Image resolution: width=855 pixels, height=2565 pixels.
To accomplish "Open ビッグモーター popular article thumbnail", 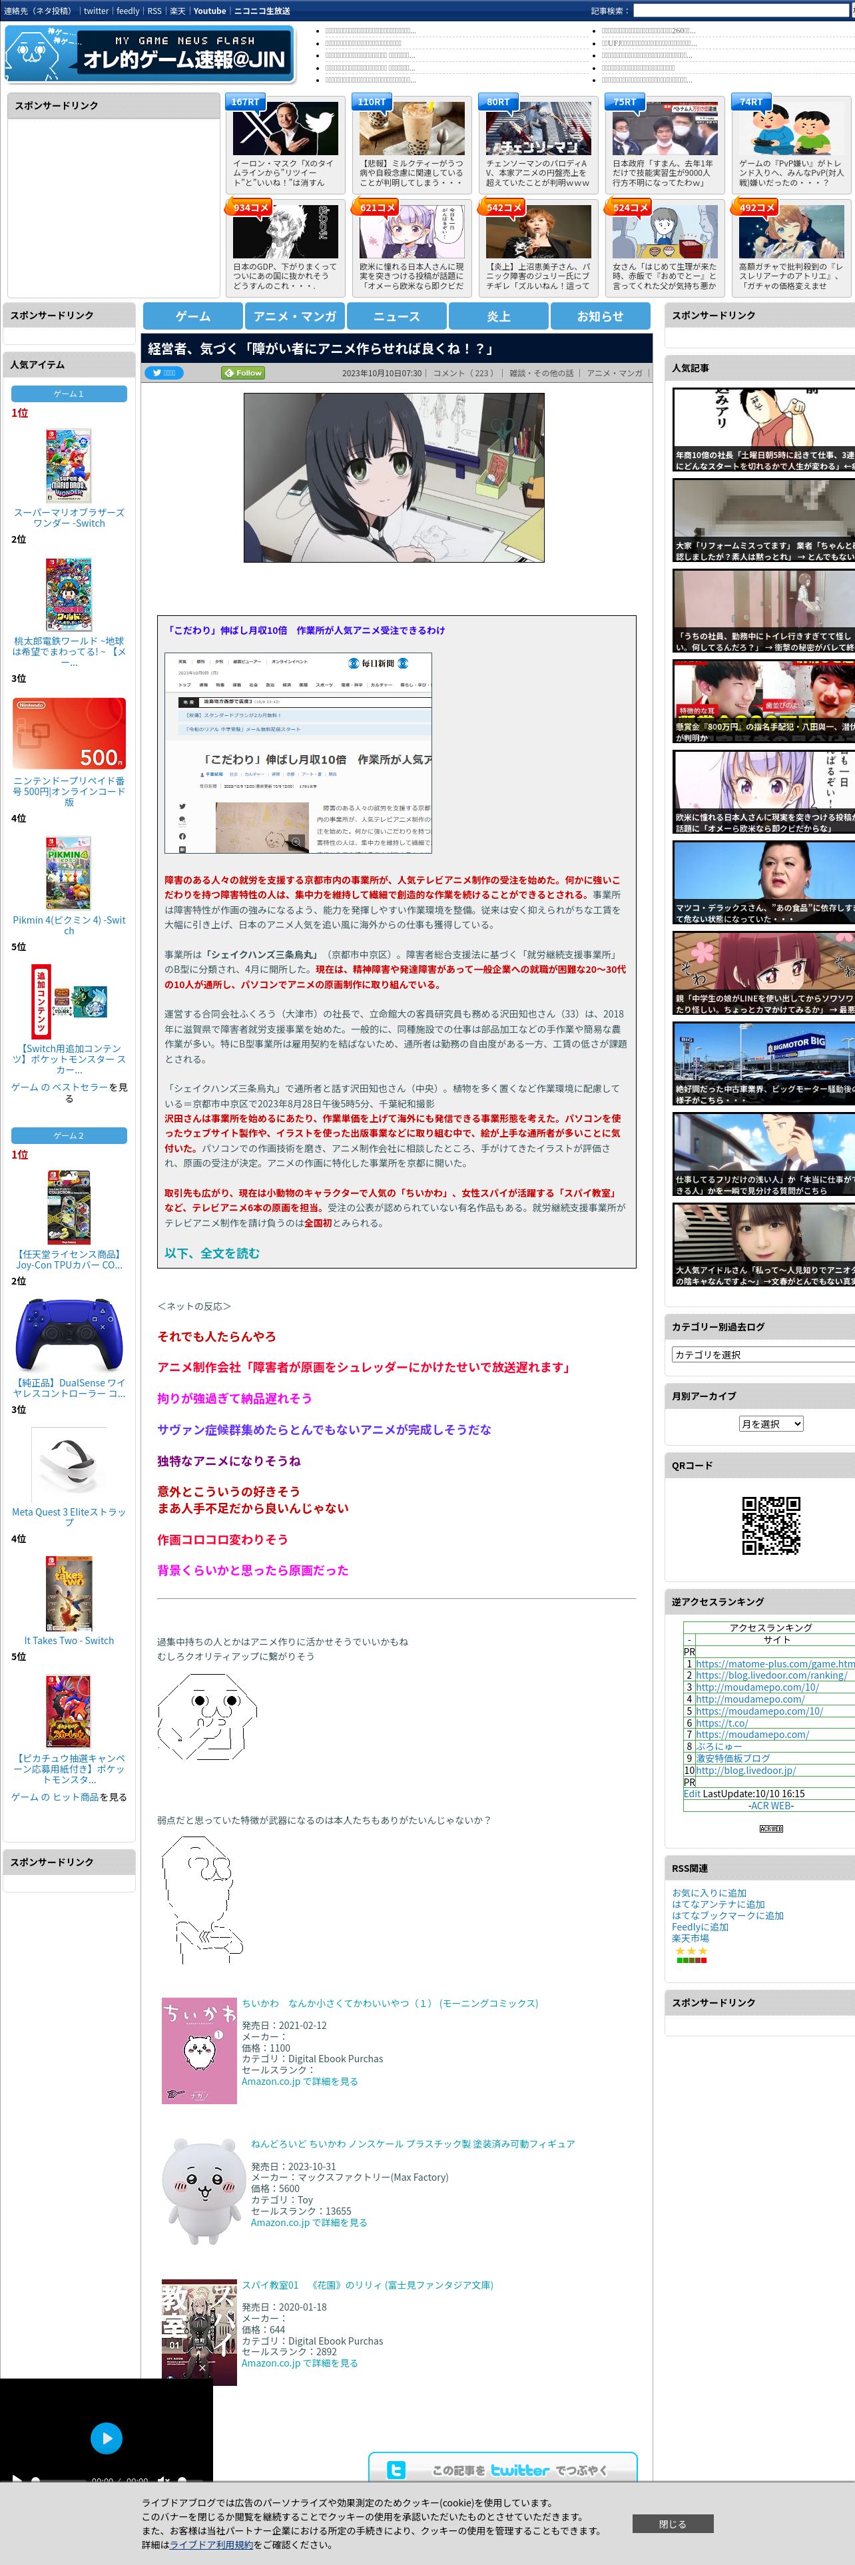I will [763, 1065].
